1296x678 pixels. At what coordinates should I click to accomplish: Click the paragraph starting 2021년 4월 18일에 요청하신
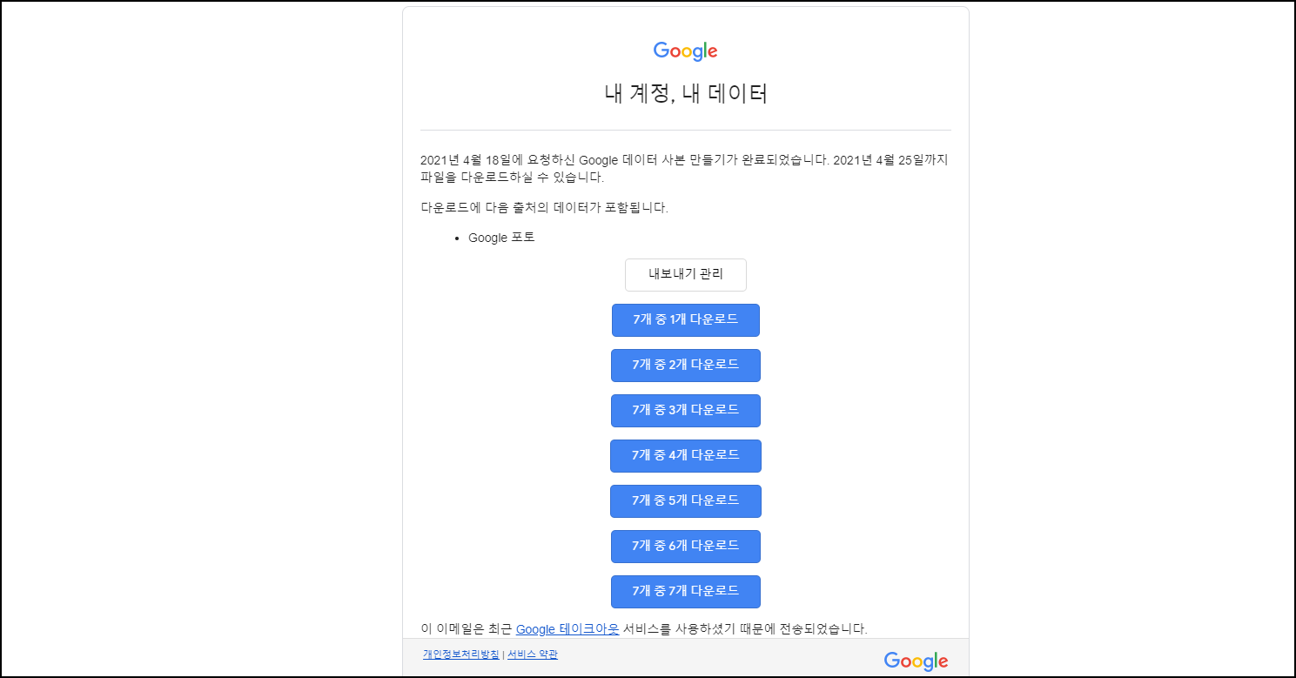click(685, 169)
